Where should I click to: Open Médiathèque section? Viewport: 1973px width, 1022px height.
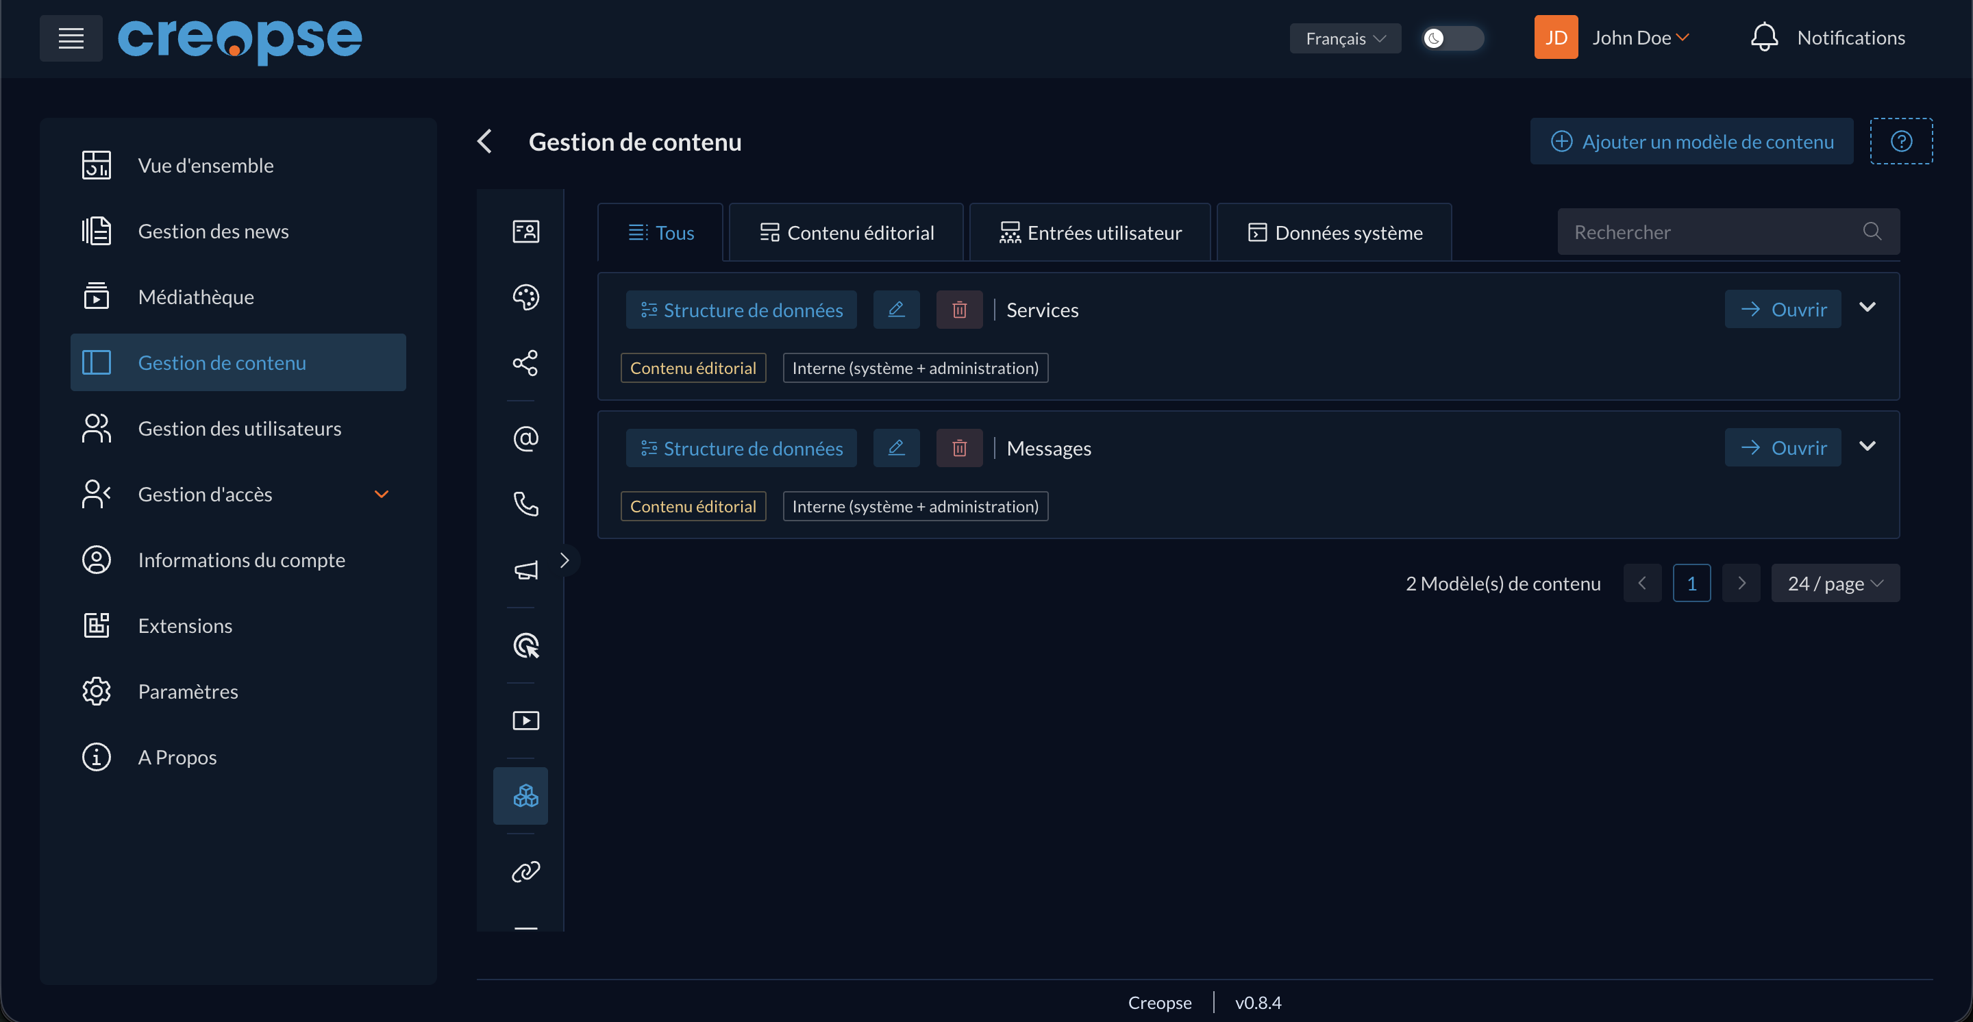[238, 297]
